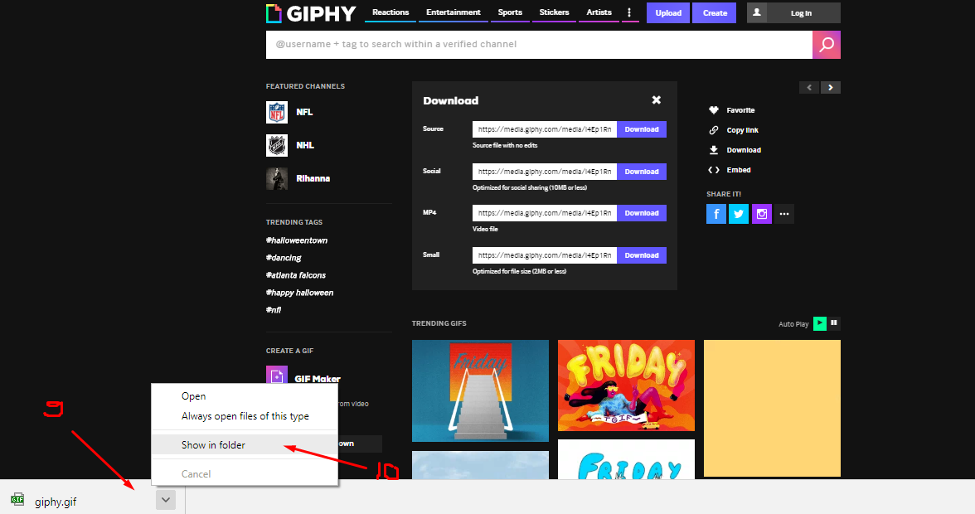975x514 pixels.
Task: Click the Embed label
Action: [x=739, y=170]
